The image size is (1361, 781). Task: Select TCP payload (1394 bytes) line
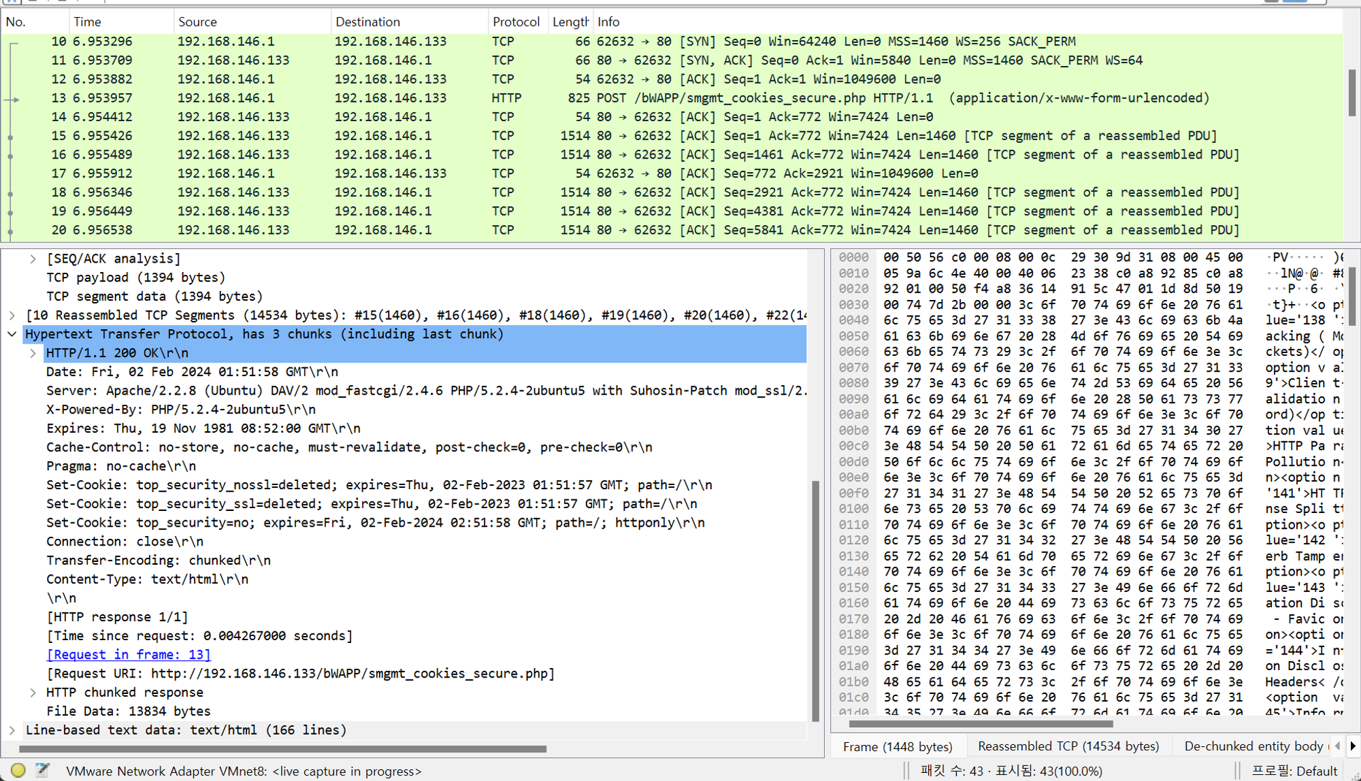pyautogui.click(x=136, y=278)
